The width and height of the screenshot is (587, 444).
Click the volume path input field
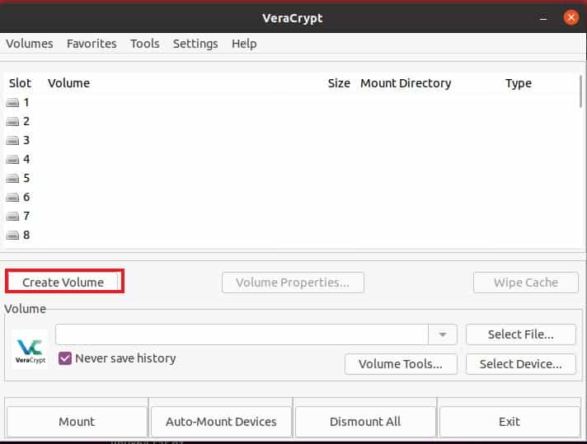tap(242, 334)
